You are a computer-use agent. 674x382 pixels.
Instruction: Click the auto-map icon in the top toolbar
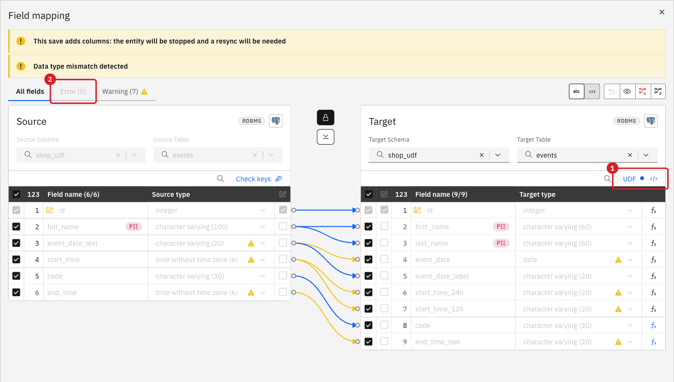658,91
